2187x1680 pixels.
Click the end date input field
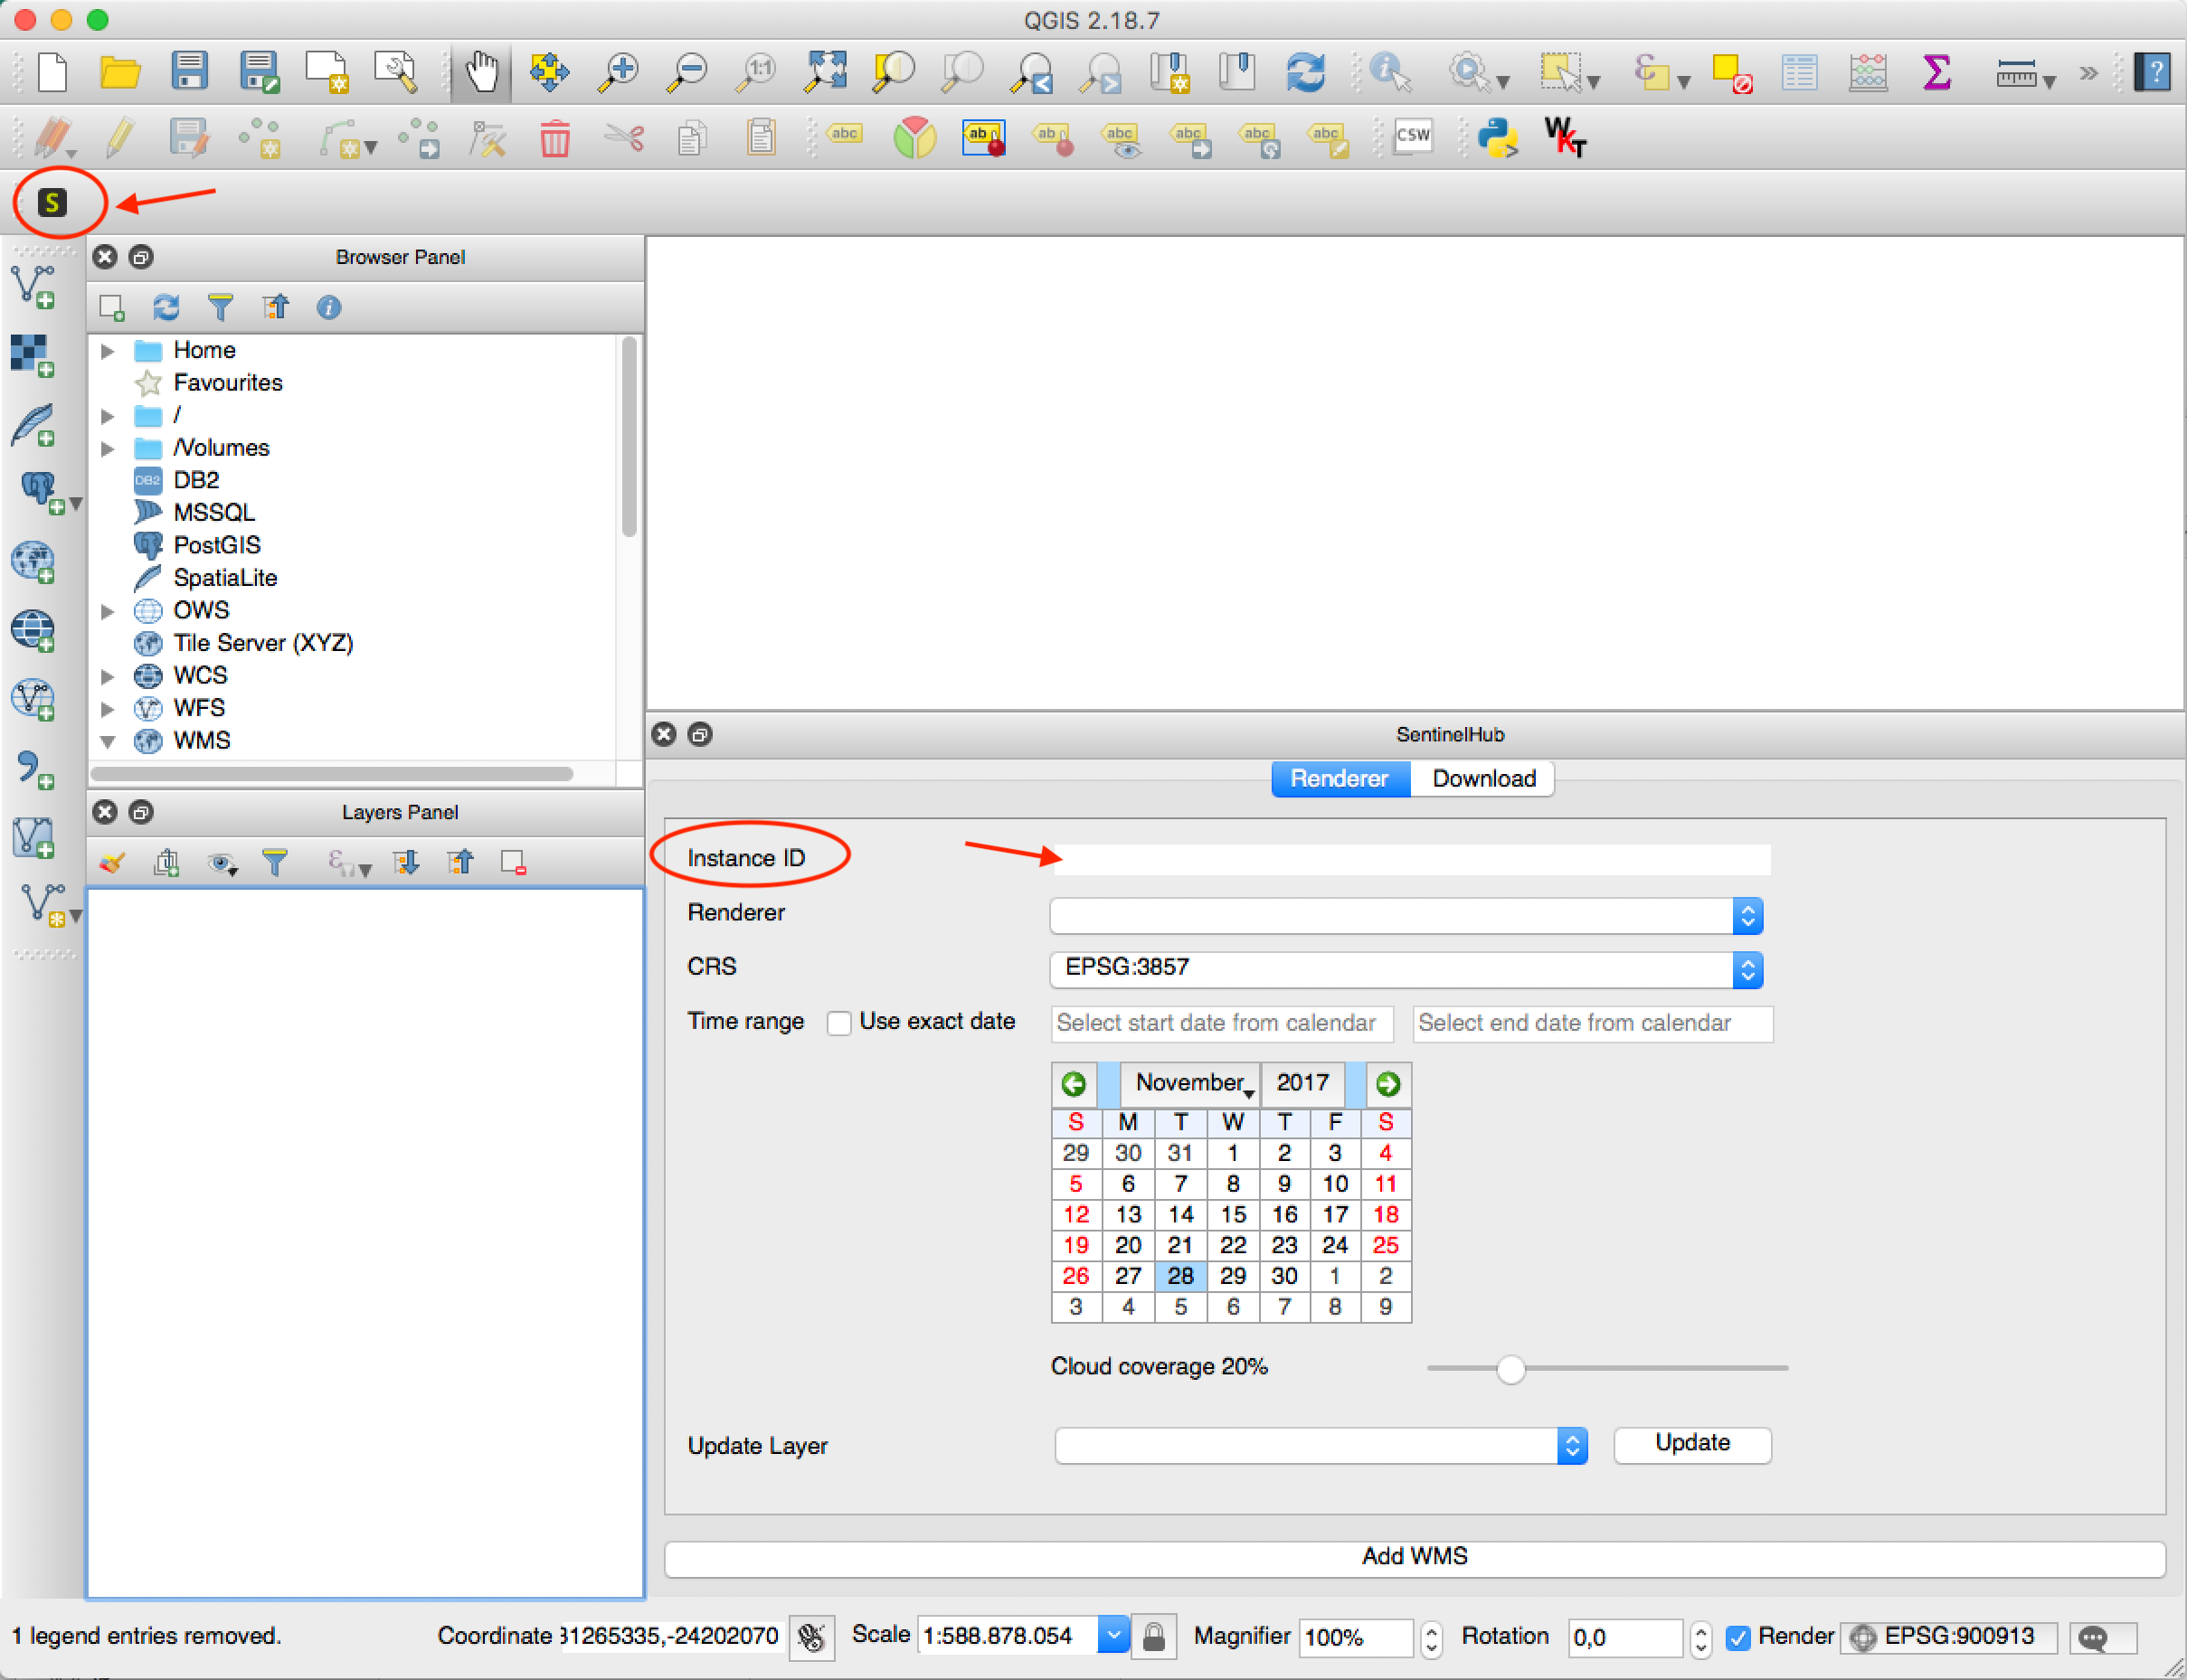pos(1592,1024)
